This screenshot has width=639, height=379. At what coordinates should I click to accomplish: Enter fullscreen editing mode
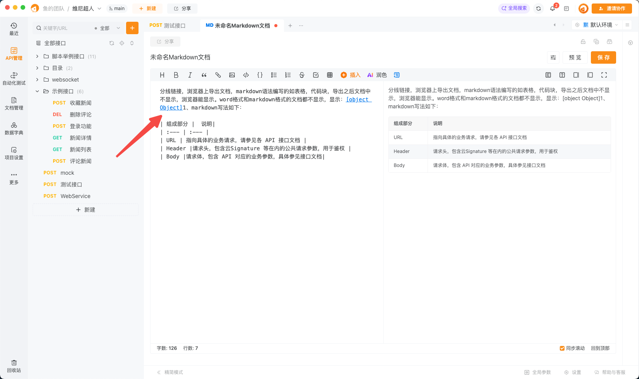pos(604,75)
